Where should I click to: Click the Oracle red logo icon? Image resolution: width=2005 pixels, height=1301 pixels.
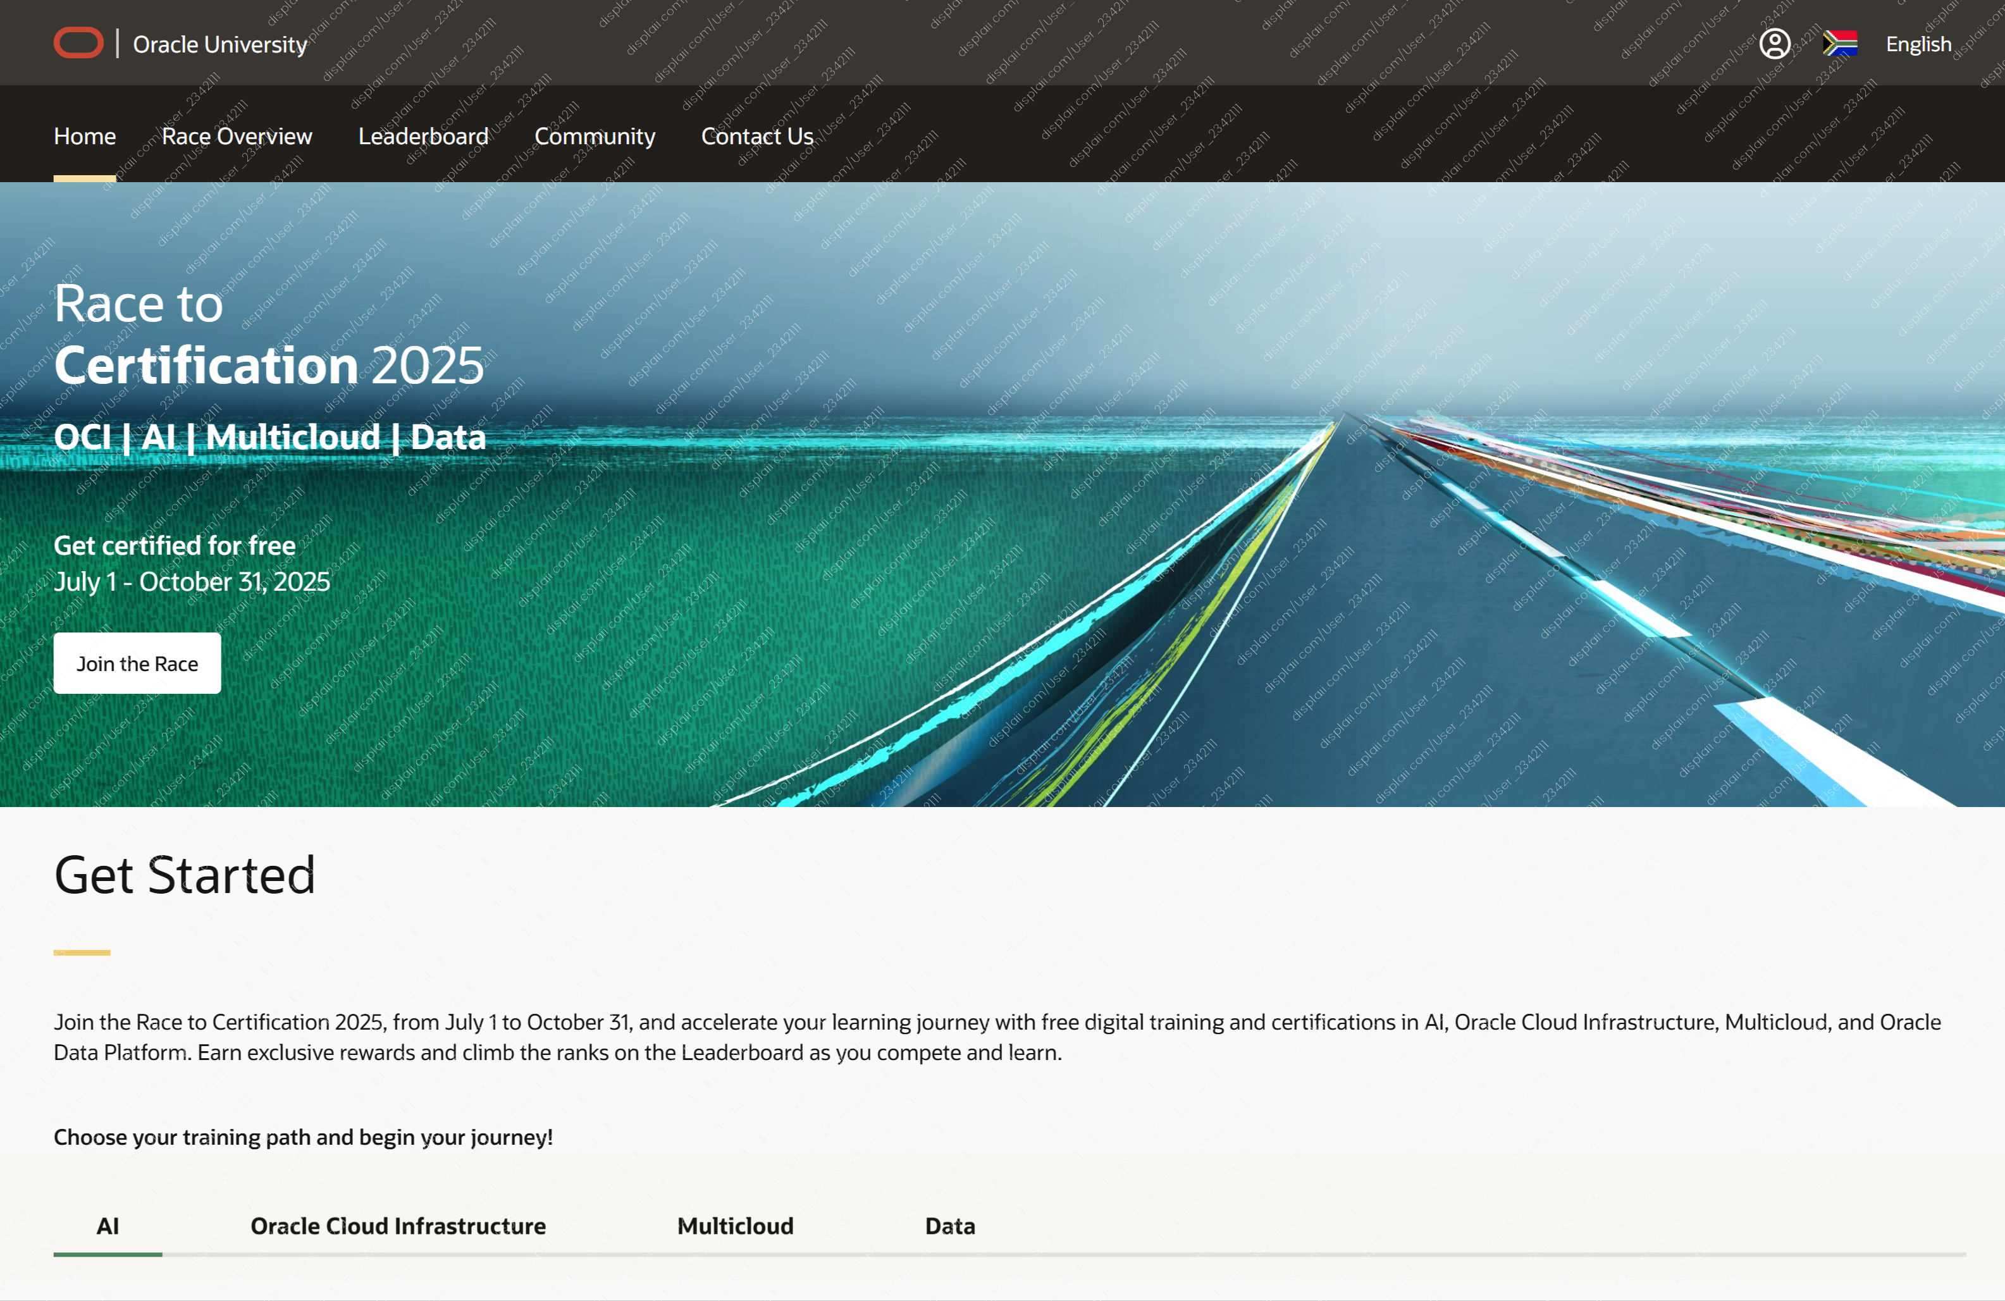pos(78,43)
